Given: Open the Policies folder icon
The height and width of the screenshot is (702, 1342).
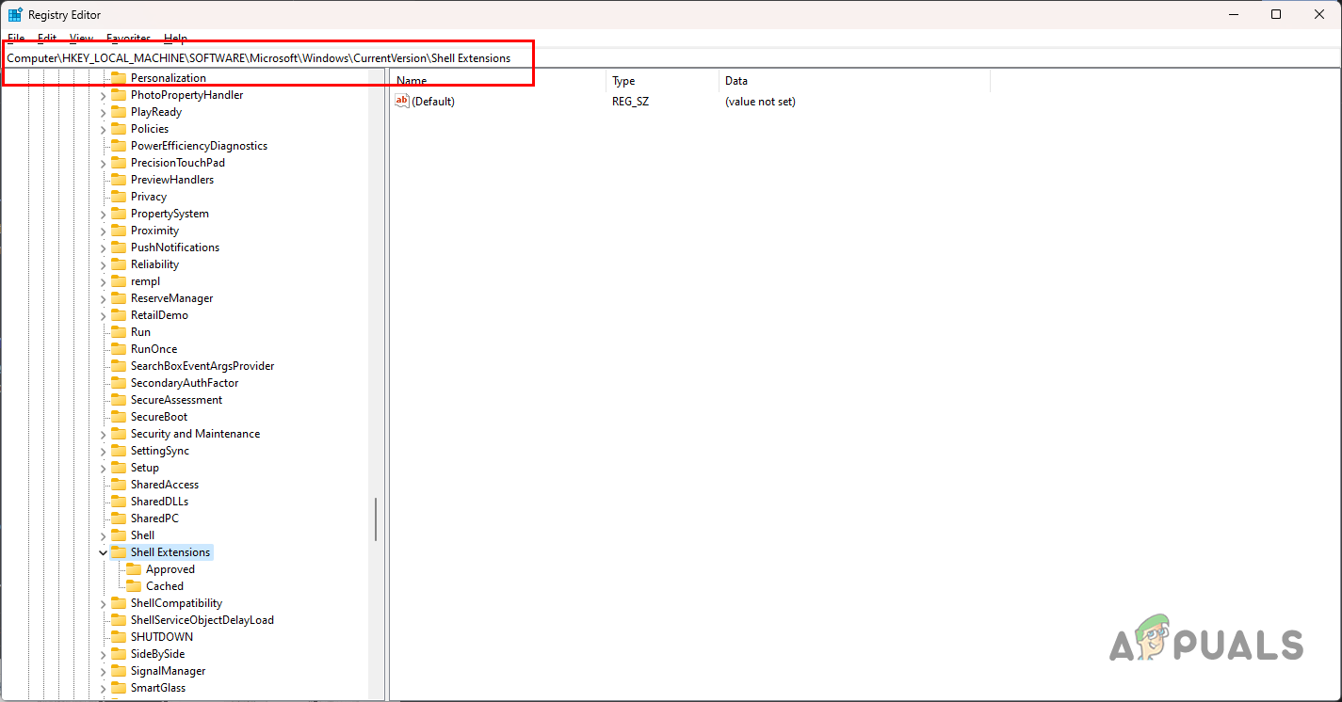Looking at the screenshot, I should click(x=121, y=128).
